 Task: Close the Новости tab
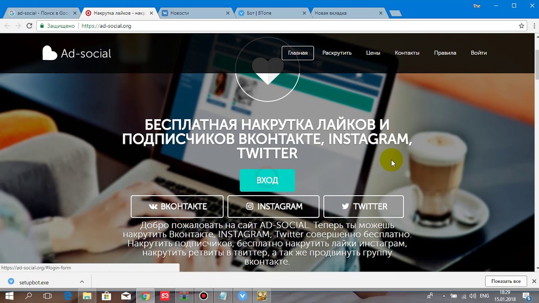click(228, 13)
